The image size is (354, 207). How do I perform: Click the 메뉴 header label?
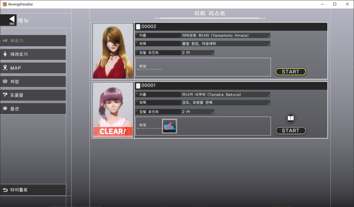23,20
